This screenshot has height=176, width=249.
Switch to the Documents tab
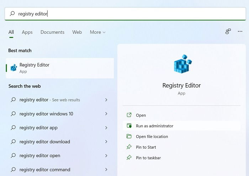click(x=52, y=32)
